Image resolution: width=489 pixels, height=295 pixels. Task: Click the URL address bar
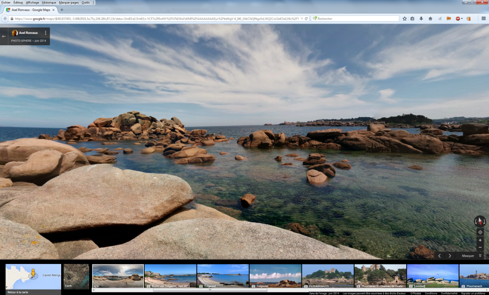pos(156,19)
